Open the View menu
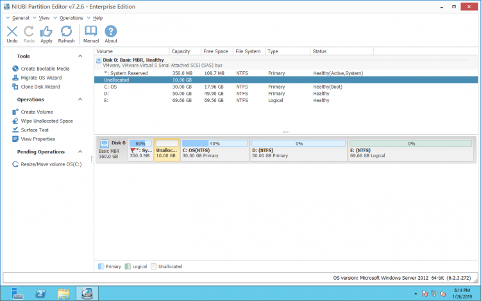This screenshot has height=301, width=481. pyautogui.click(x=44, y=18)
